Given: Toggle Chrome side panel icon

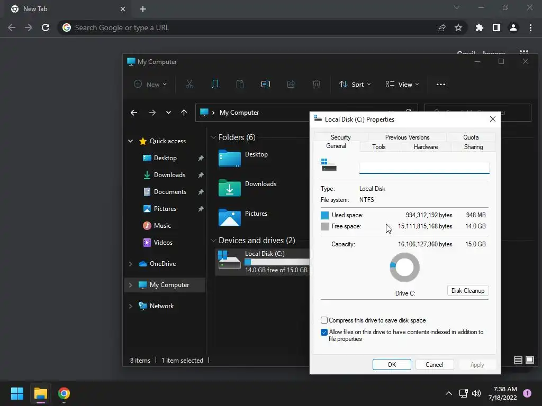Looking at the screenshot, I should [x=496, y=27].
